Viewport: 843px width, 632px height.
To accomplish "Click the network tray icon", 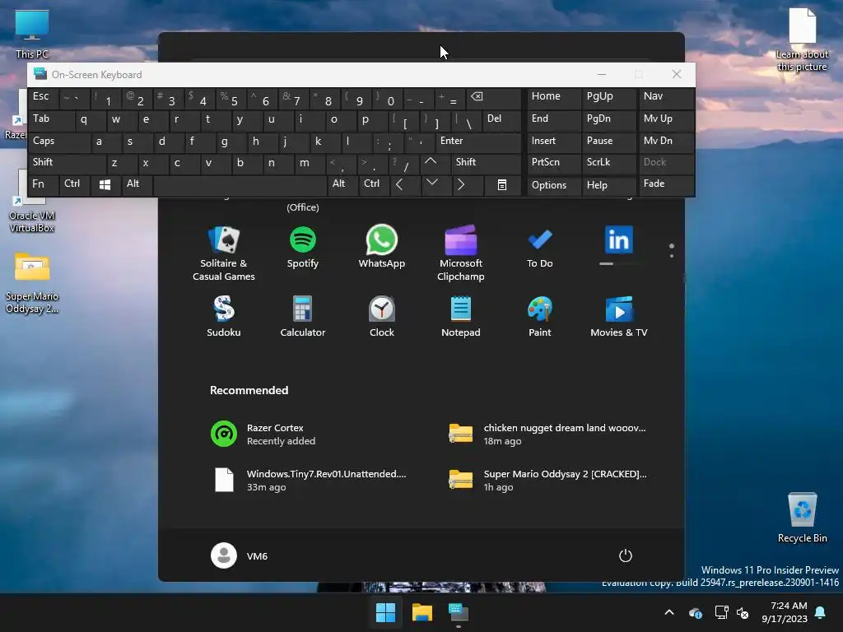I will click(721, 612).
